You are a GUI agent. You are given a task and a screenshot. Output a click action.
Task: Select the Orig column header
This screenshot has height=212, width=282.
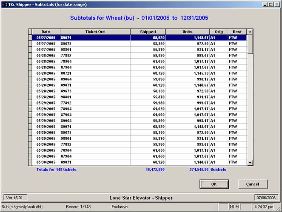tap(218, 31)
